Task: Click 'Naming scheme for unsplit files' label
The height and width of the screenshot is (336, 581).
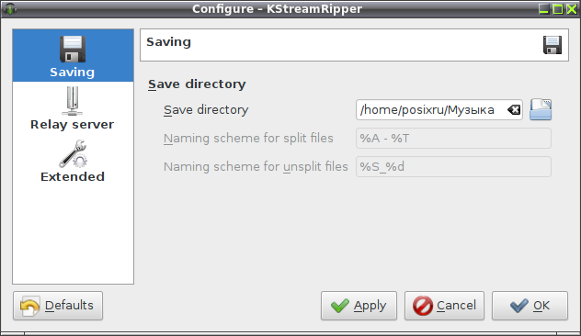Action: (256, 167)
